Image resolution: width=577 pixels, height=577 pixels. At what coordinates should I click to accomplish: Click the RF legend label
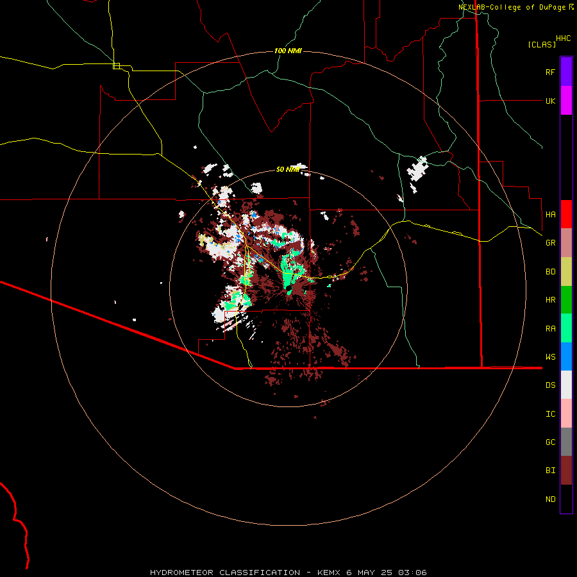pos(550,72)
